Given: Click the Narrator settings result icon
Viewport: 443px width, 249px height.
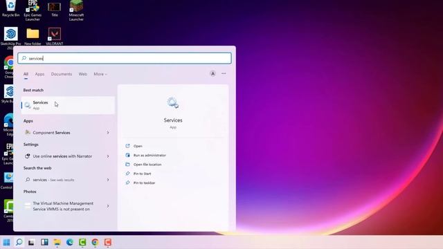Looking at the screenshot, I should click(28, 156).
